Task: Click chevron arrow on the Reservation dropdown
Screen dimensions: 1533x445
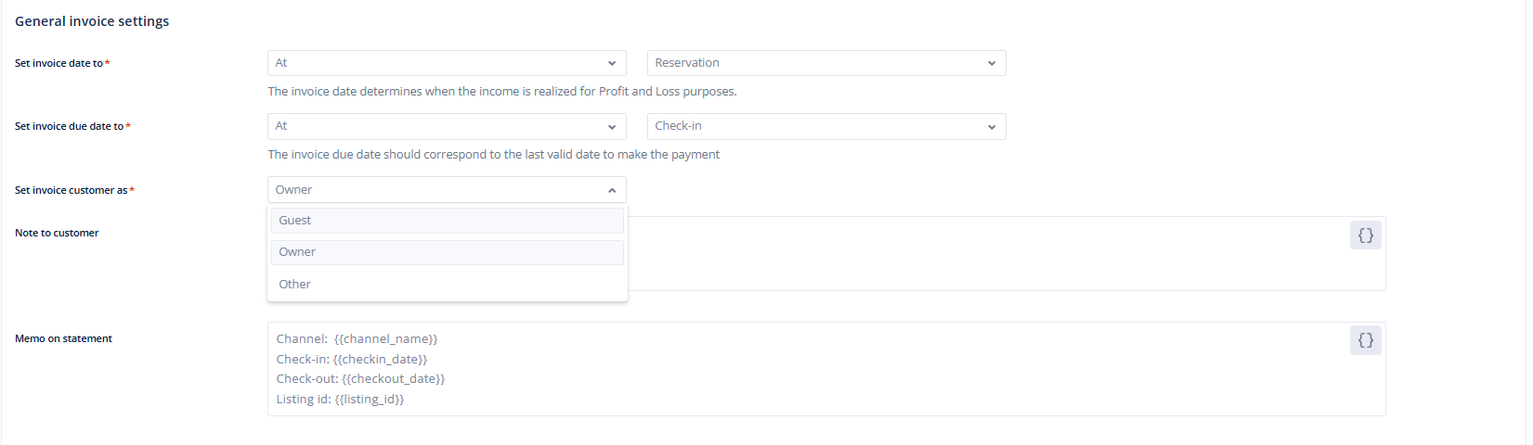Action: pyautogui.click(x=992, y=63)
